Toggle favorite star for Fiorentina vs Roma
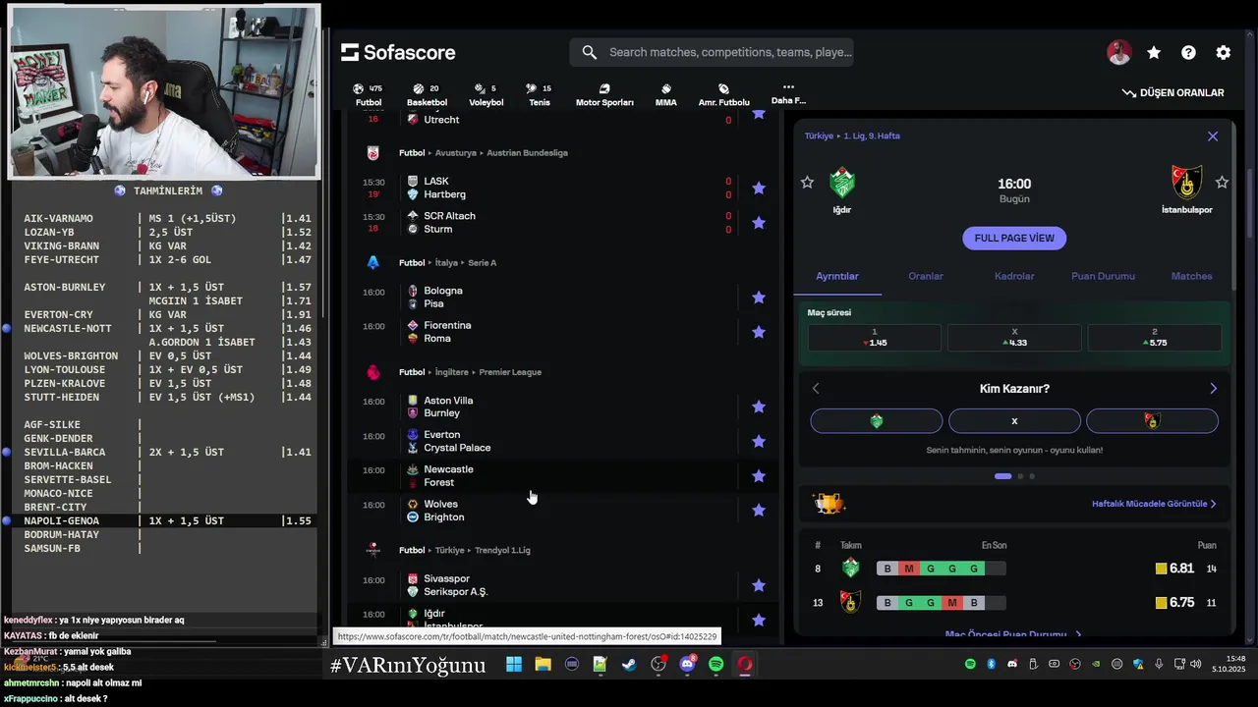Viewport: 1258px width, 707px height. (x=759, y=332)
